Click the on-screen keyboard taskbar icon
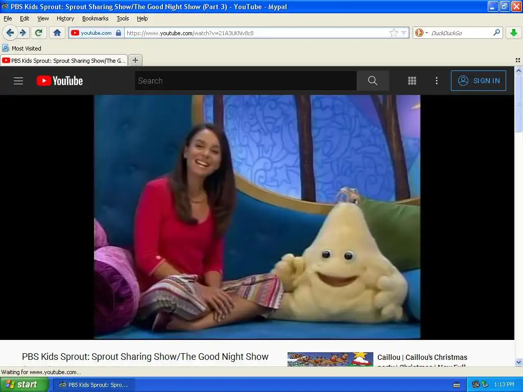 [x=457, y=385]
